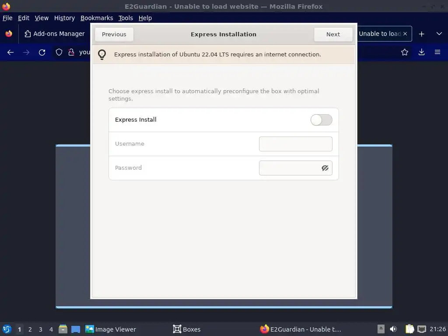Viewport: 448px width, 336px height.
Task: Bookmark this page with star icon
Action: pyautogui.click(x=405, y=52)
